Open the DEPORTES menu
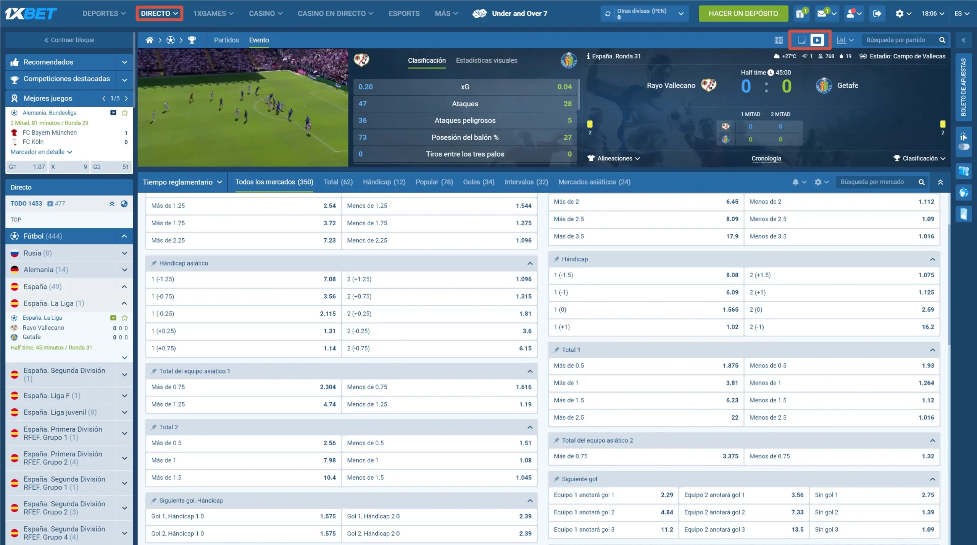This screenshot has width=977, height=545. click(104, 13)
